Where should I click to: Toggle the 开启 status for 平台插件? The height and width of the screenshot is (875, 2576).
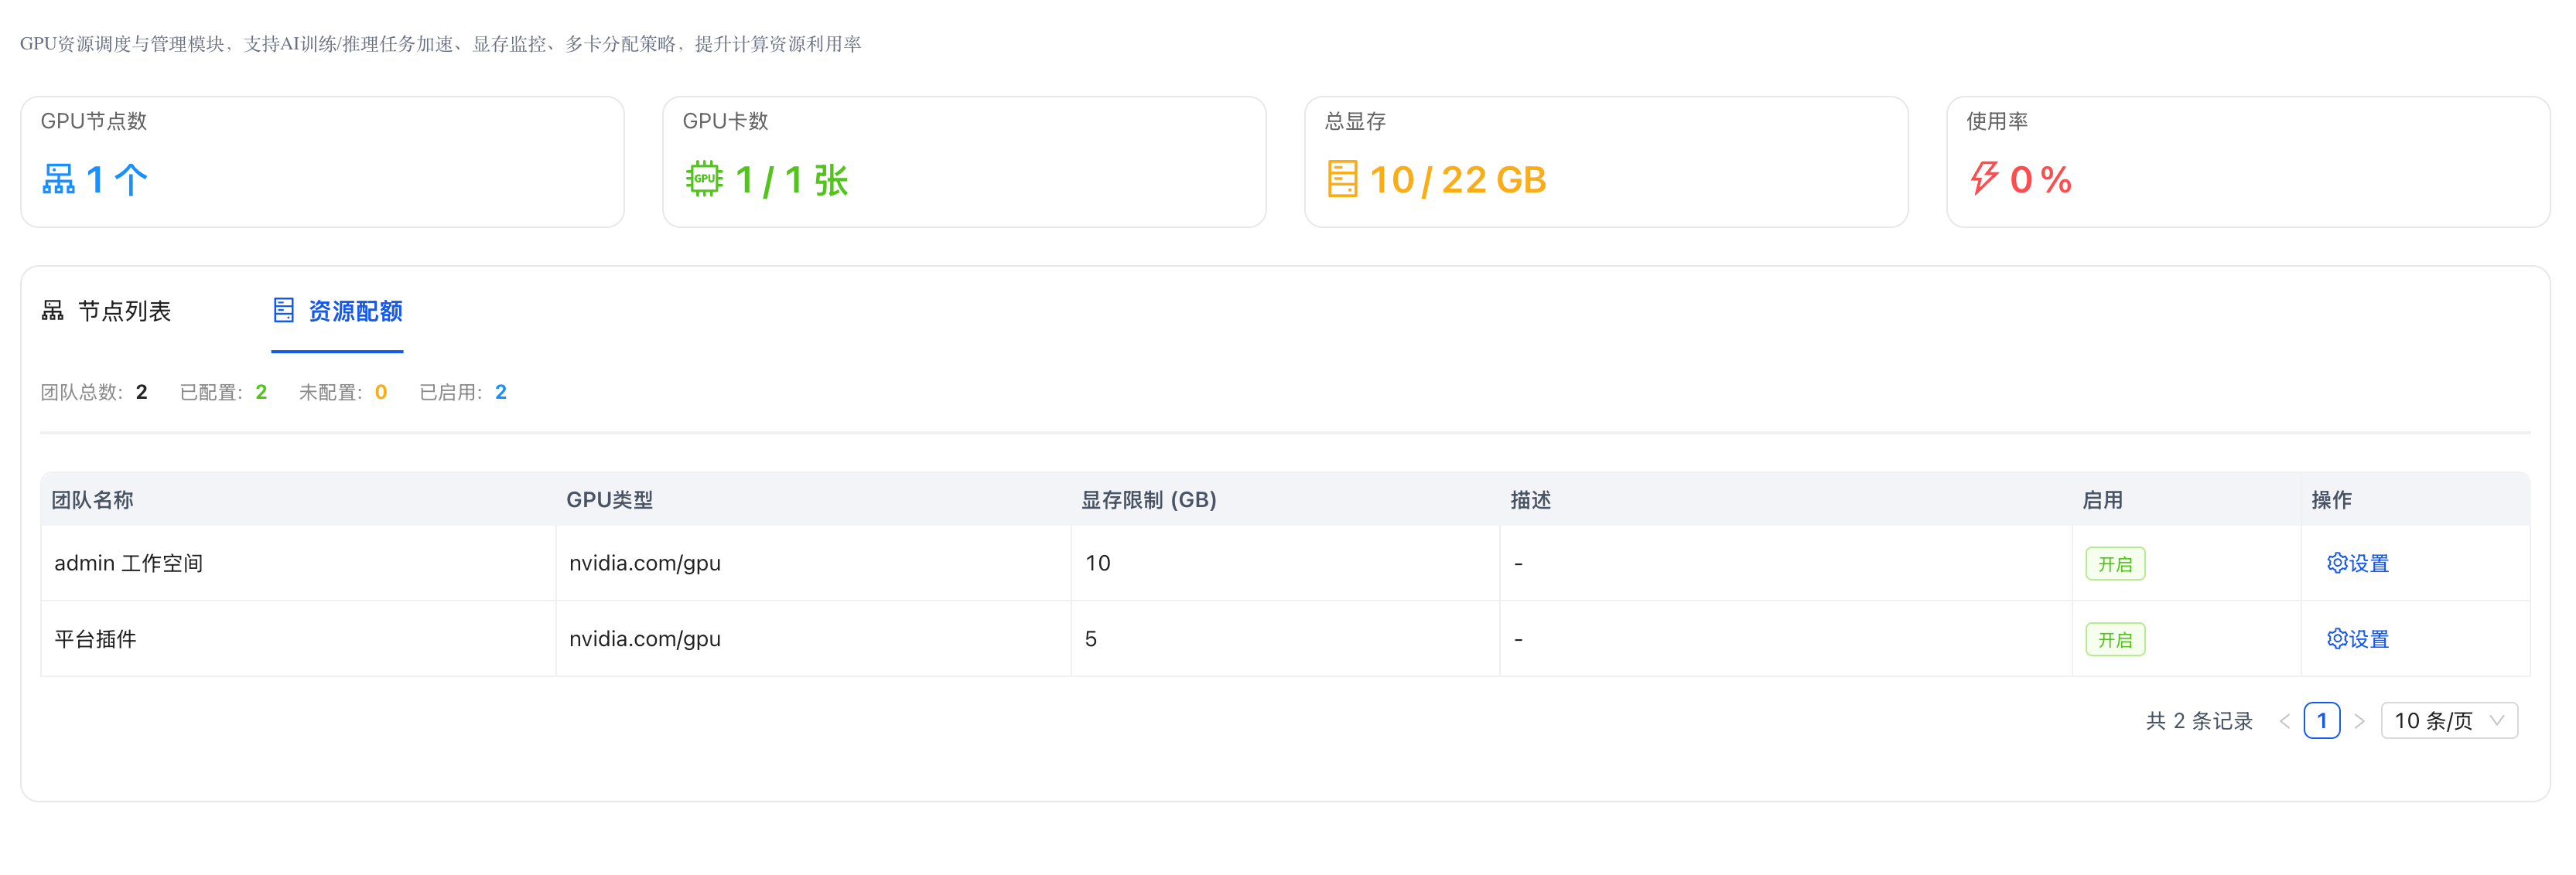(2114, 640)
